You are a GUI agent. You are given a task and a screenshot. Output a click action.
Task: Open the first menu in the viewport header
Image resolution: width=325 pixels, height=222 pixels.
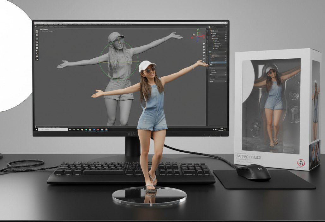(x=41, y=27)
